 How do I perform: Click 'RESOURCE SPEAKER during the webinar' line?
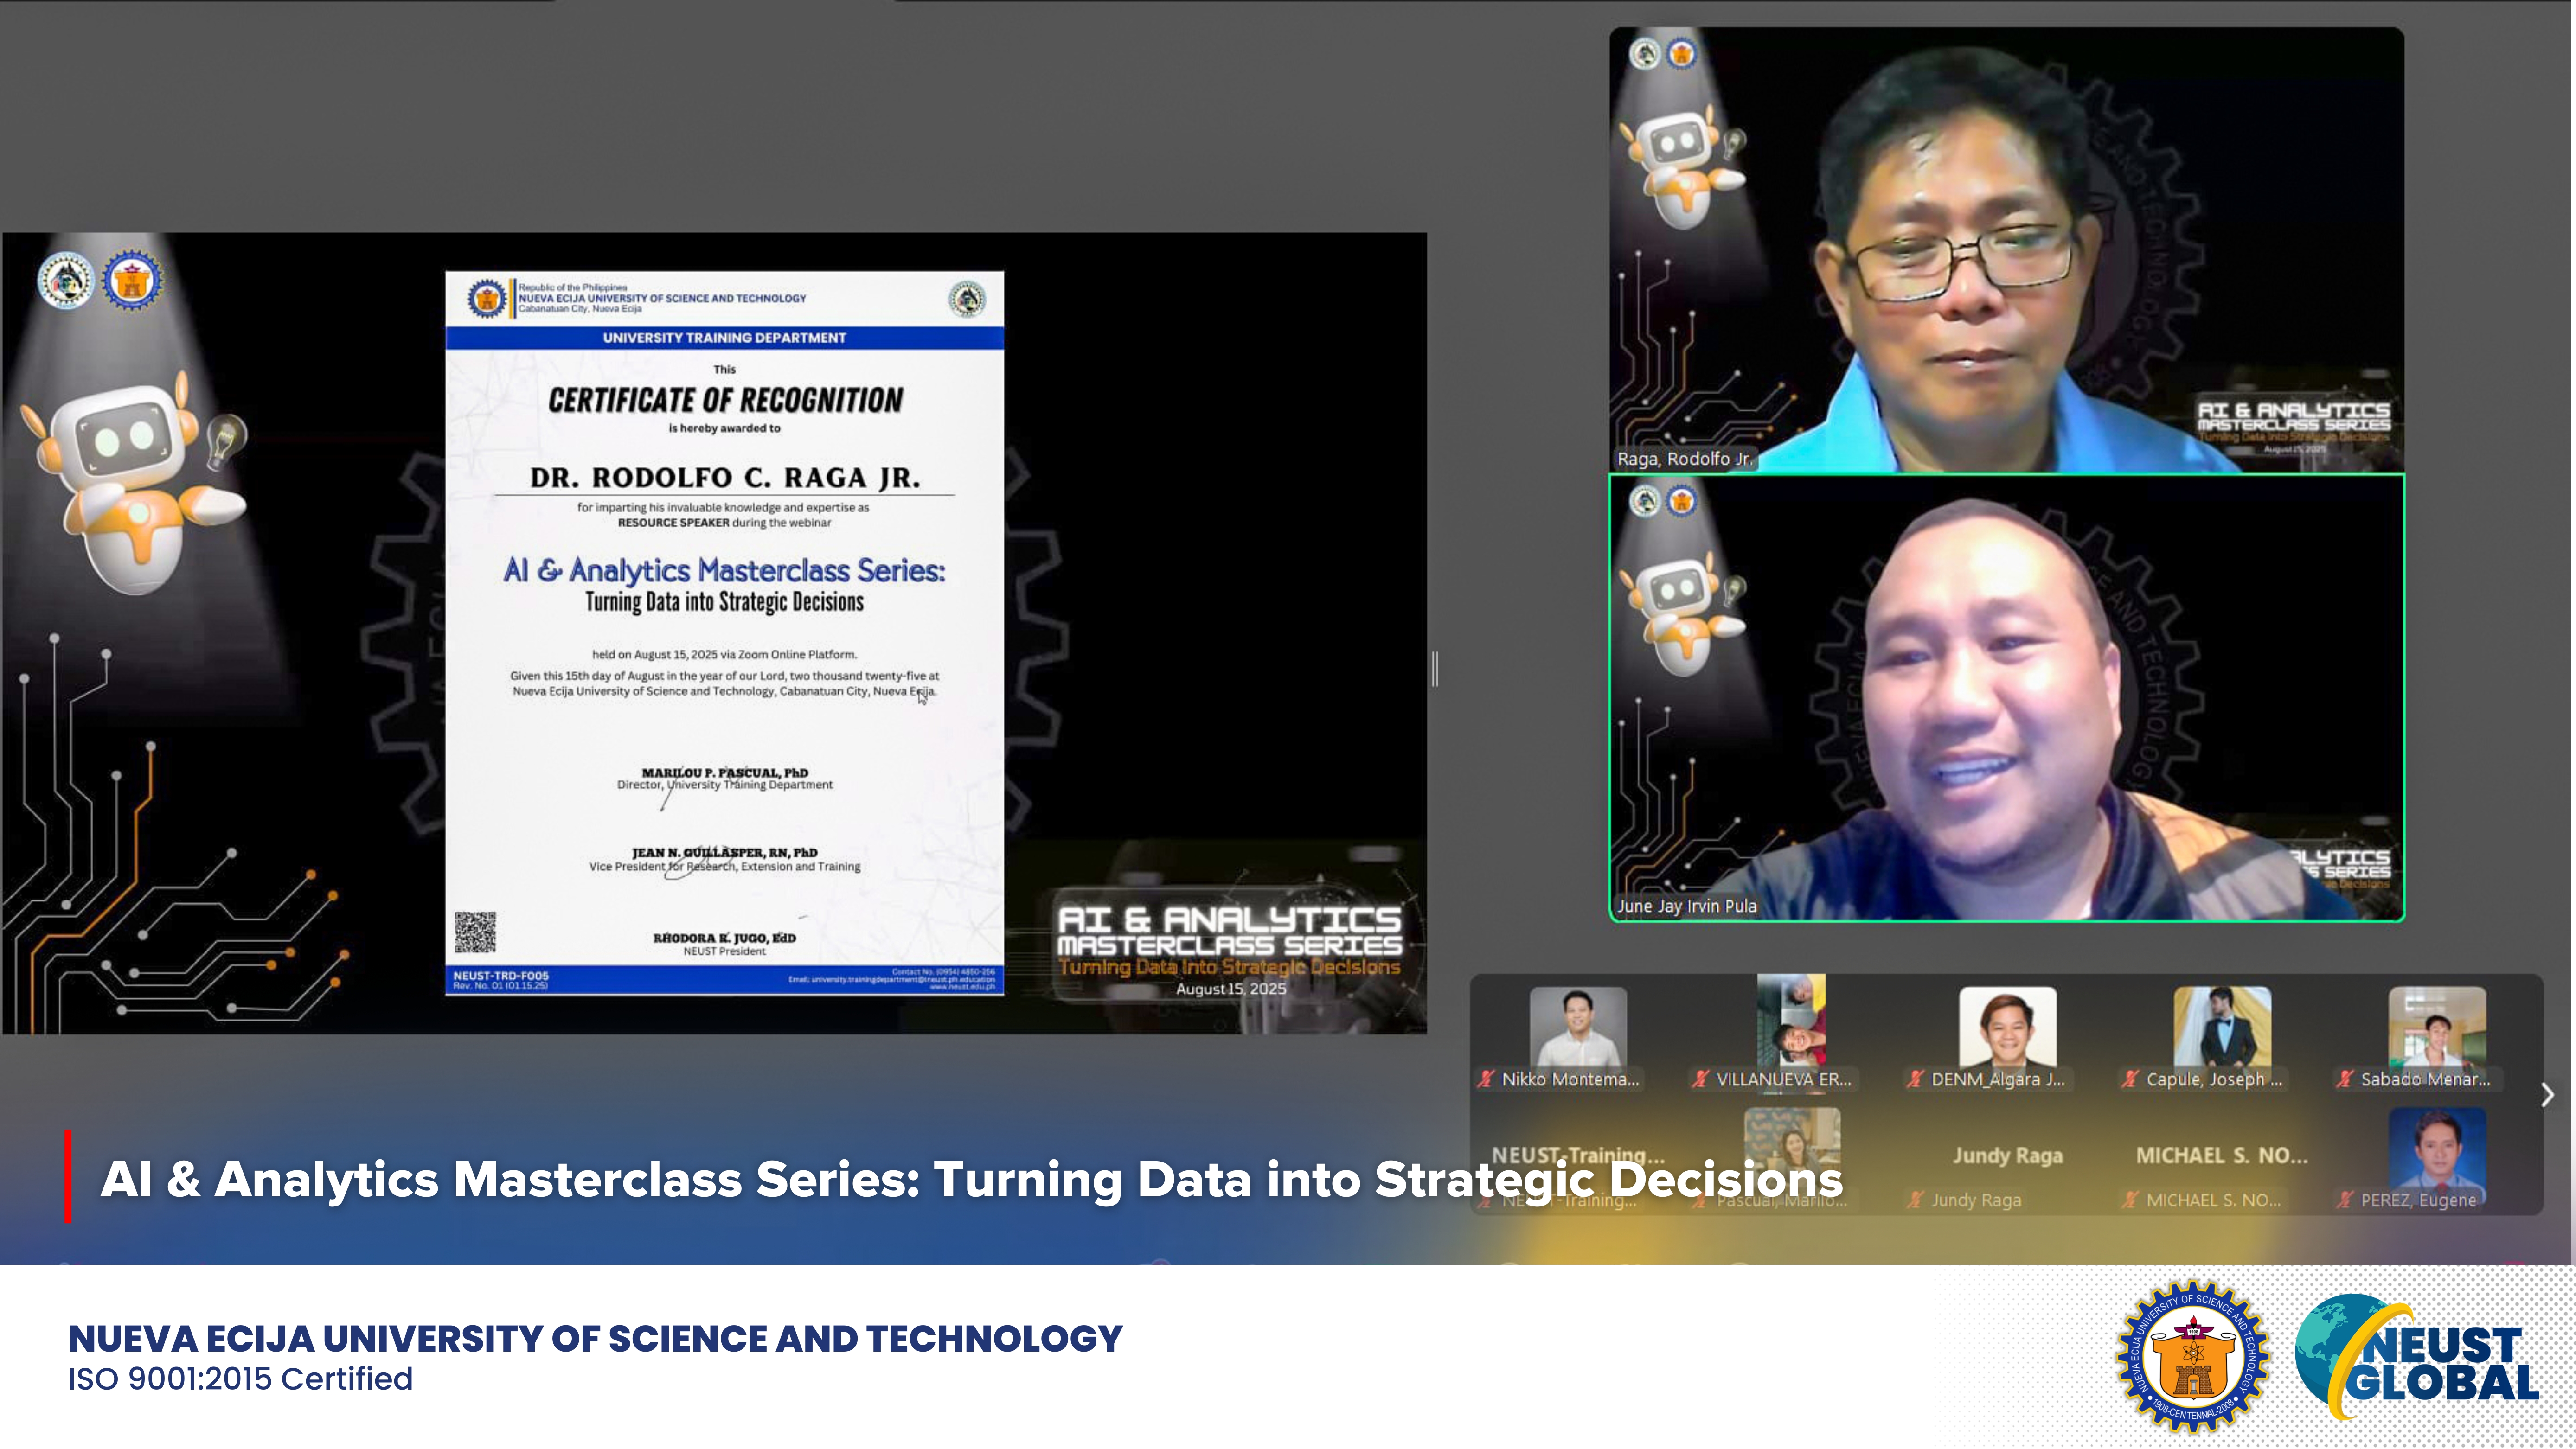[724, 523]
